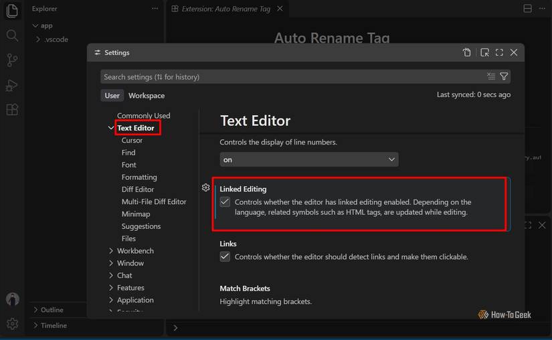Click the settings icon beside Settings title

pyautogui.click(x=98, y=52)
